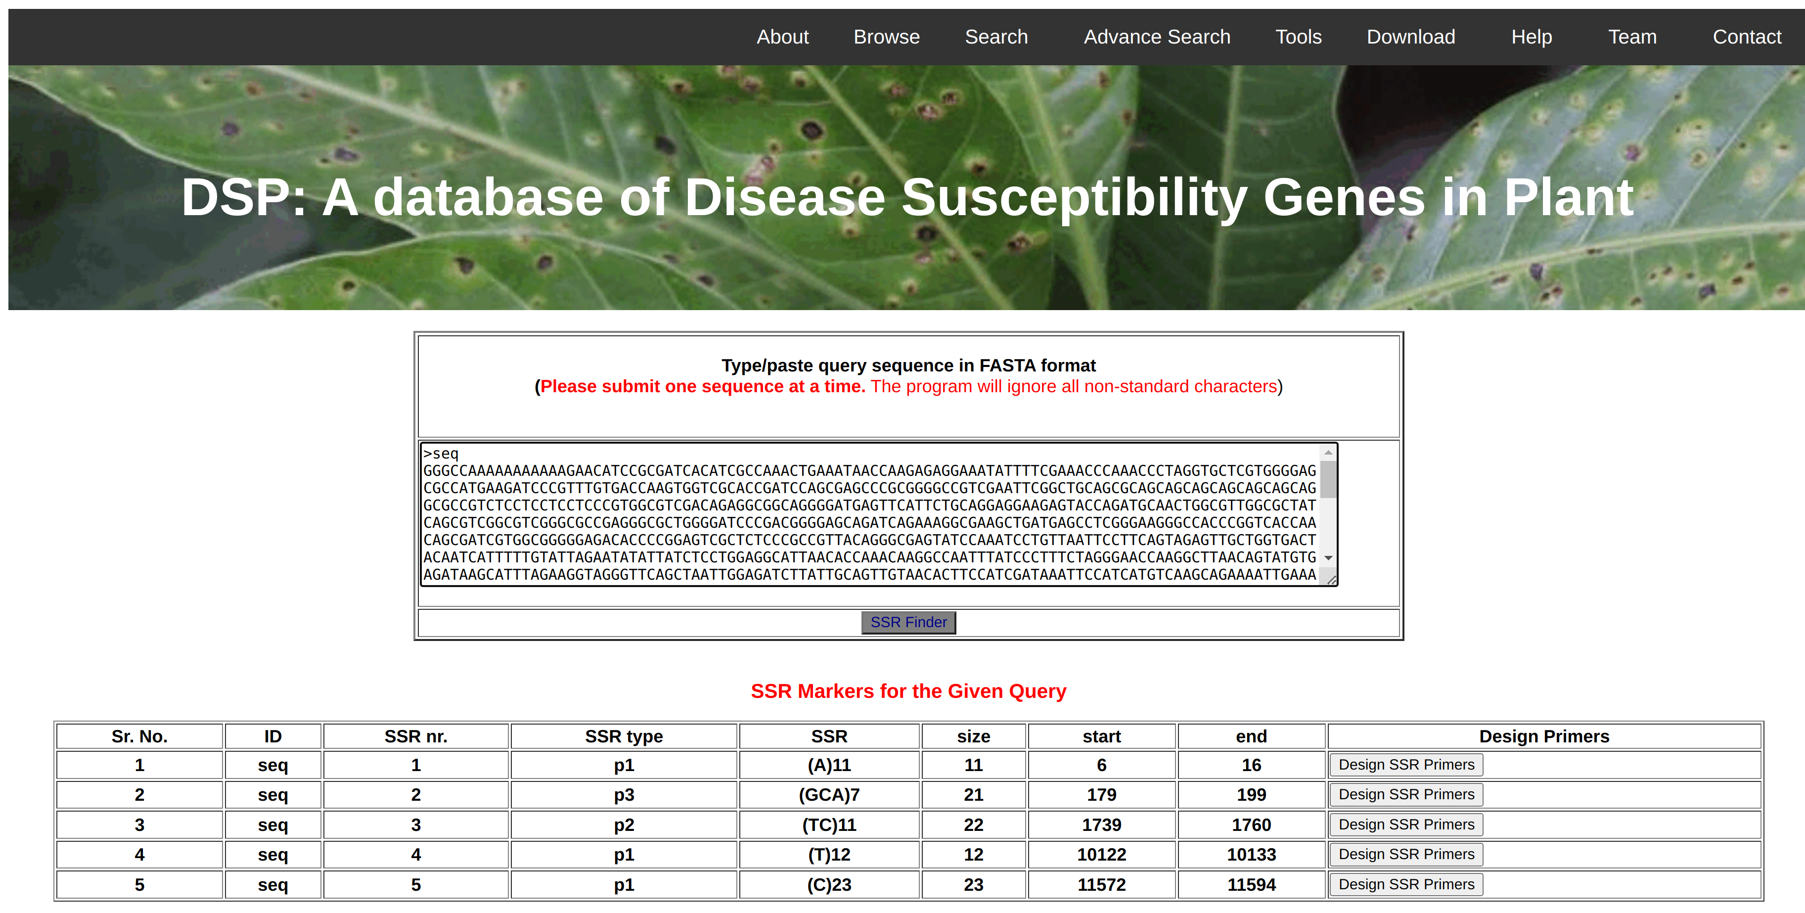Design SSR Primers for (T)12 row
The height and width of the screenshot is (913, 1805).
click(1405, 854)
